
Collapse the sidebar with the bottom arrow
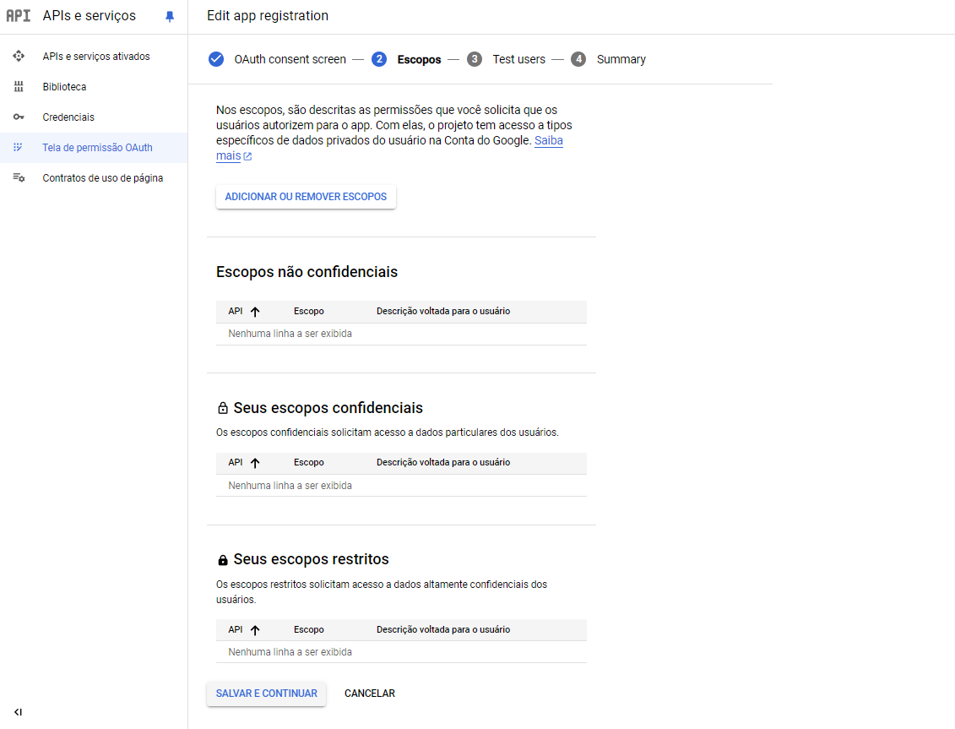[x=18, y=712]
